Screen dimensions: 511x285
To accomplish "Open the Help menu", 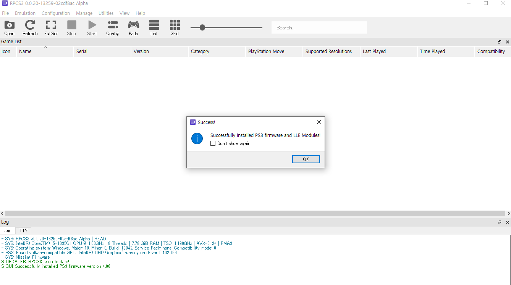I will click(x=140, y=13).
